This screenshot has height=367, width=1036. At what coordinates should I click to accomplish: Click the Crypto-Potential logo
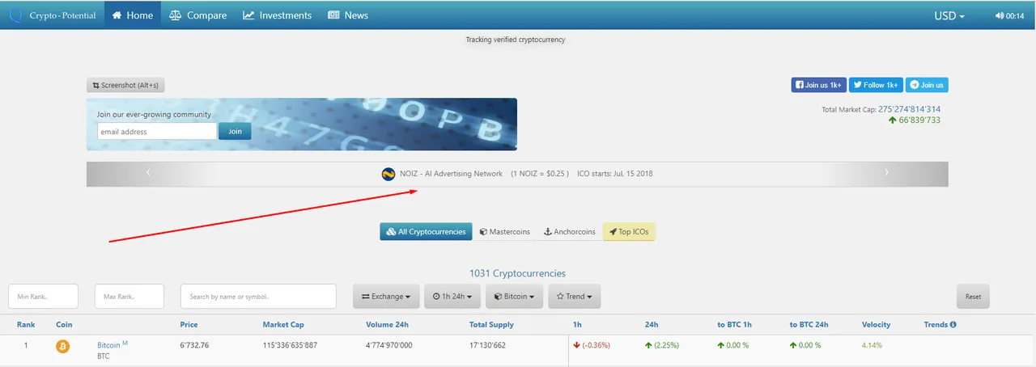54,15
